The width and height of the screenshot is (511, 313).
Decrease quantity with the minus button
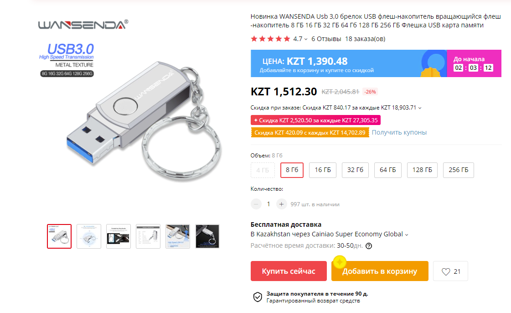click(x=256, y=204)
